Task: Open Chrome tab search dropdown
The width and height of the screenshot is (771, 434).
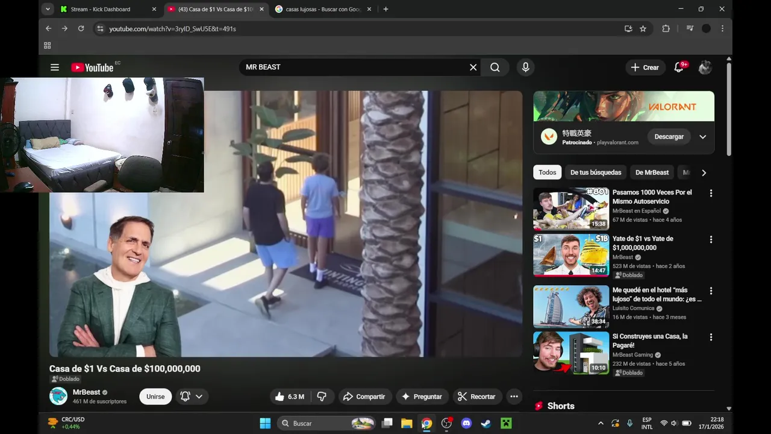Action: (48, 9)
